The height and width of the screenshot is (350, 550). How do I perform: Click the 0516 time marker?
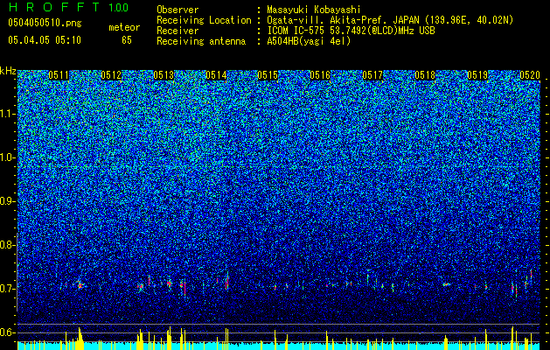coord(320,75)
